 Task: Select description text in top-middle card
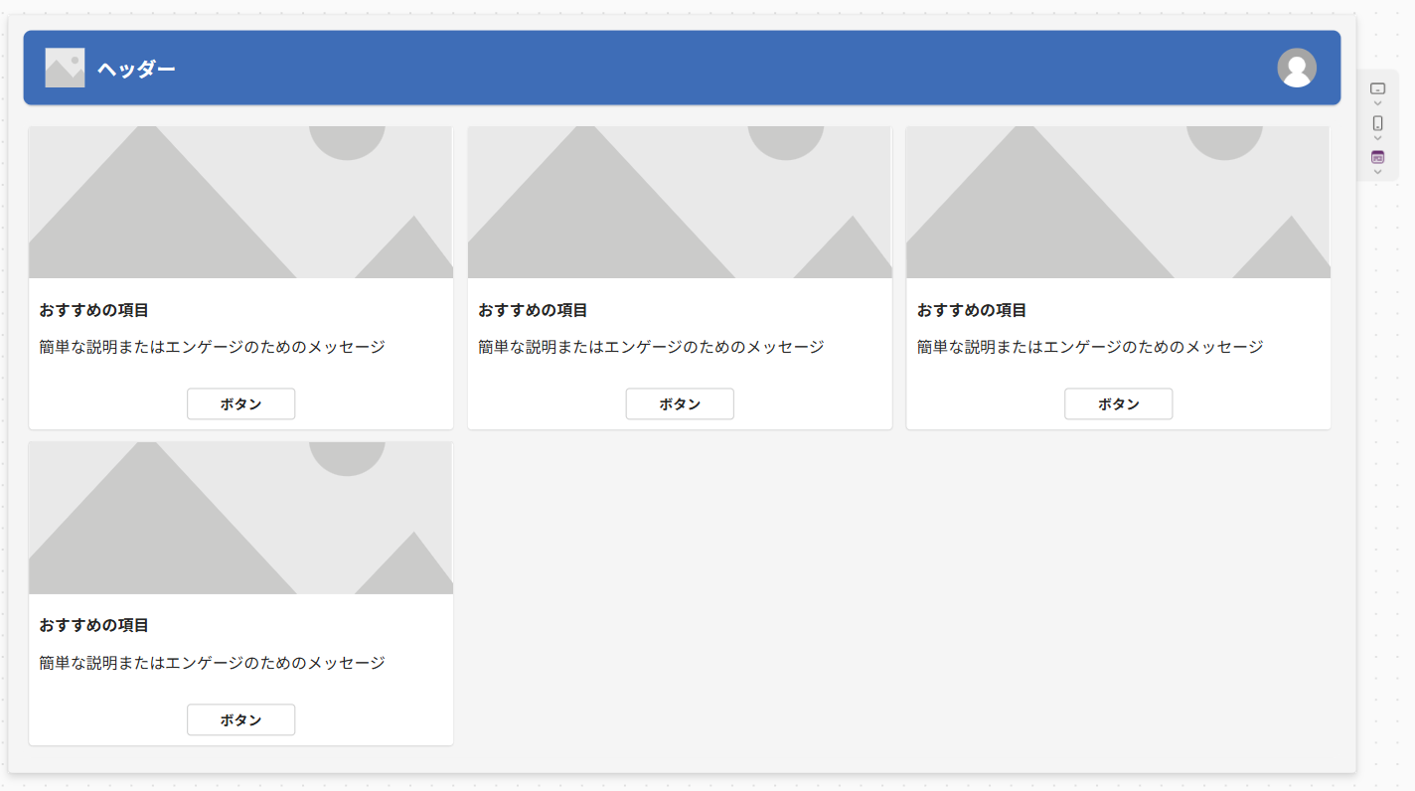click(x=651, y=347)
